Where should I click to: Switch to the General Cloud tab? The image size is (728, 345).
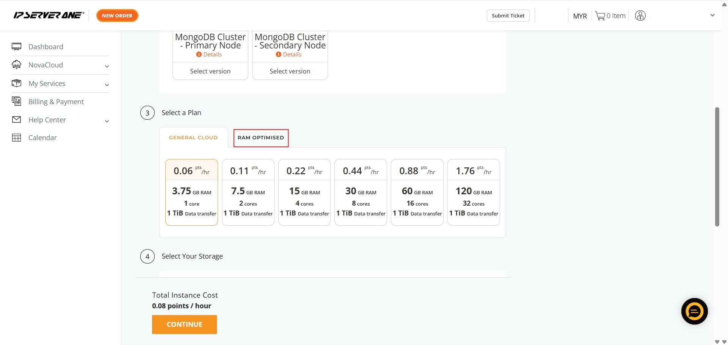[193, 138]
